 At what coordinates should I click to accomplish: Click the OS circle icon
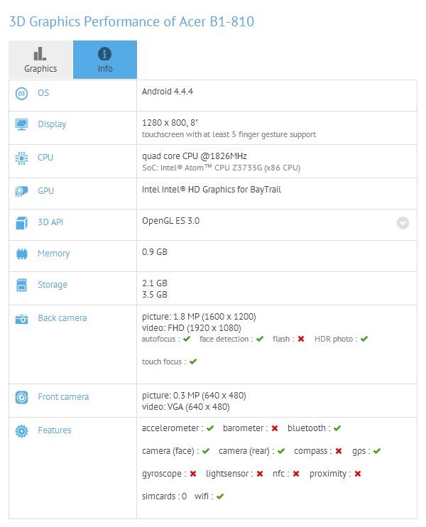[22, 93]
